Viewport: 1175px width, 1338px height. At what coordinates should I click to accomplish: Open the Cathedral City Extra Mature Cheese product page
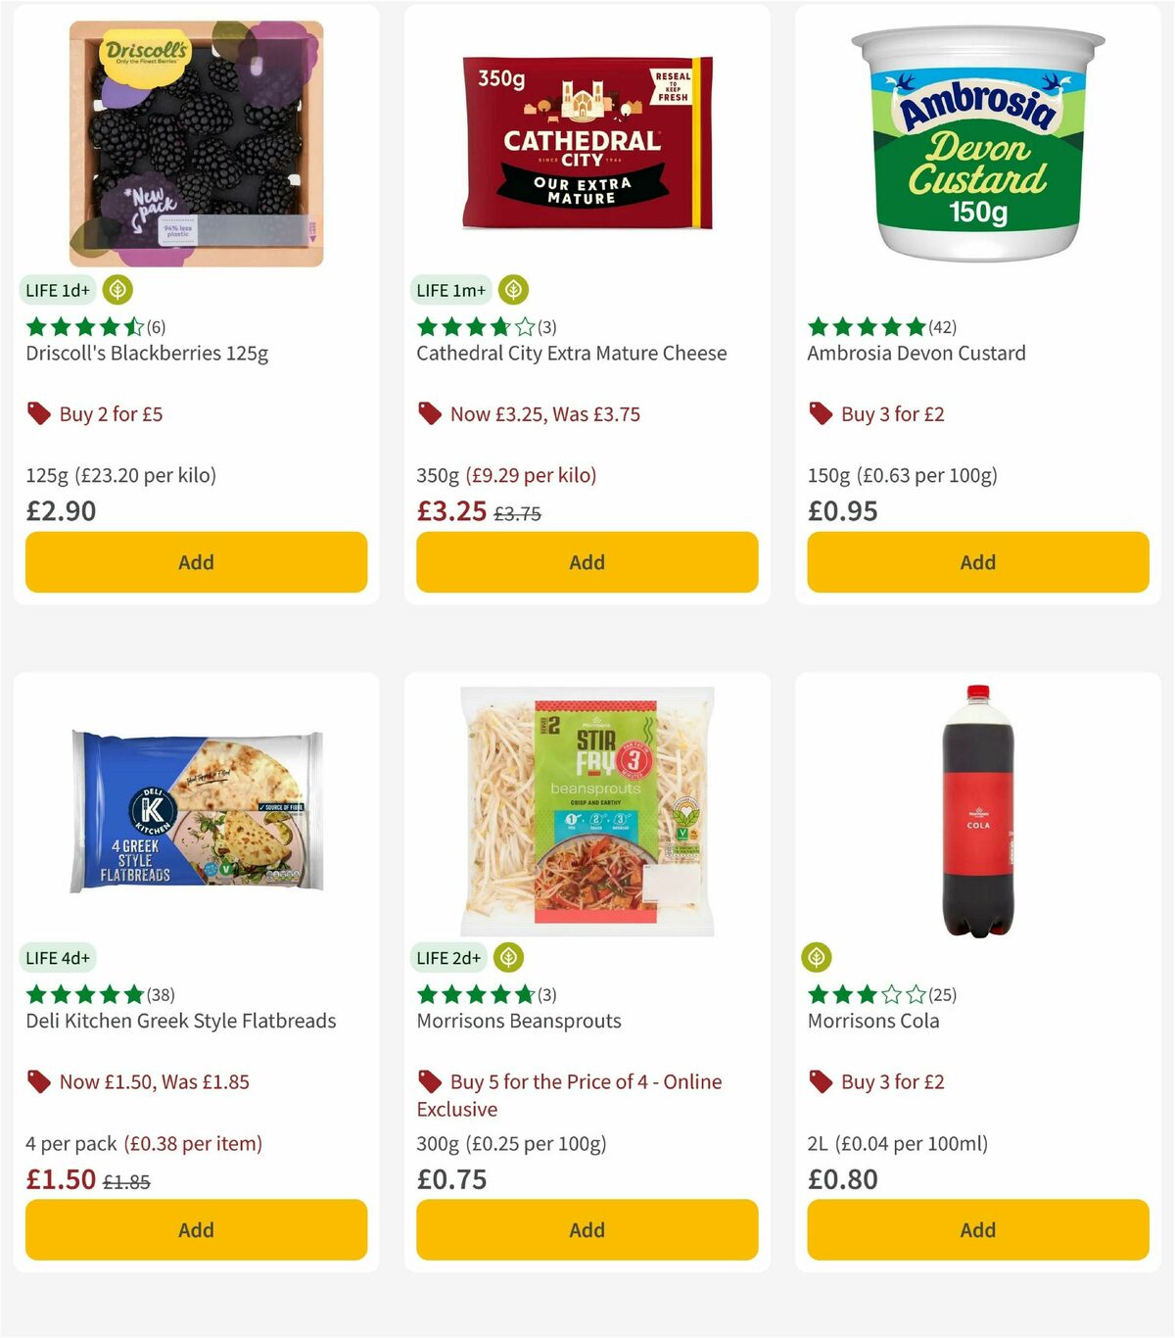[572, 353]
